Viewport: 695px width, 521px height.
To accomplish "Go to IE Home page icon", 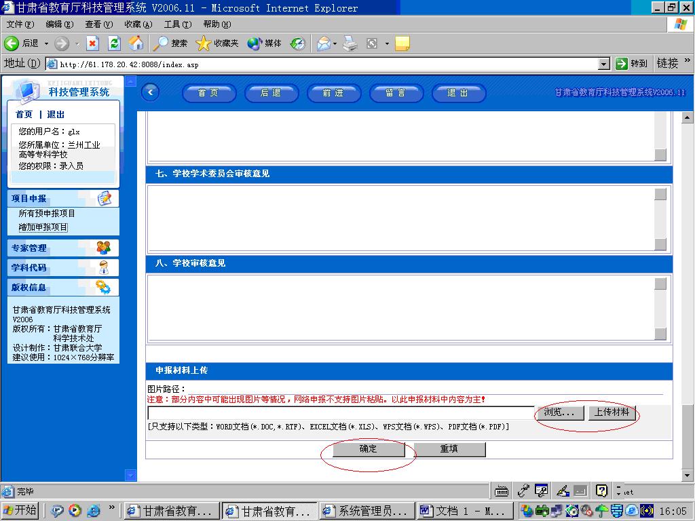I will tap(136, 43).
